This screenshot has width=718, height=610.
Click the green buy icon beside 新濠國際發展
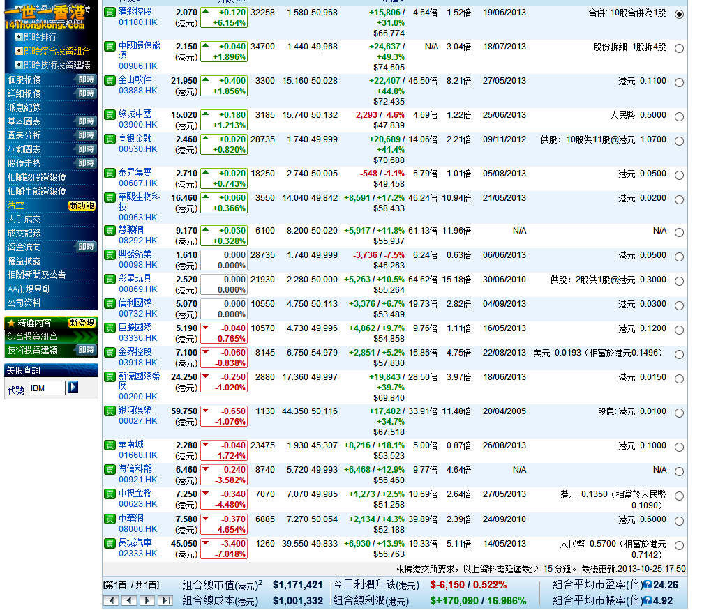pyautogui.click(x=110, y=377)
